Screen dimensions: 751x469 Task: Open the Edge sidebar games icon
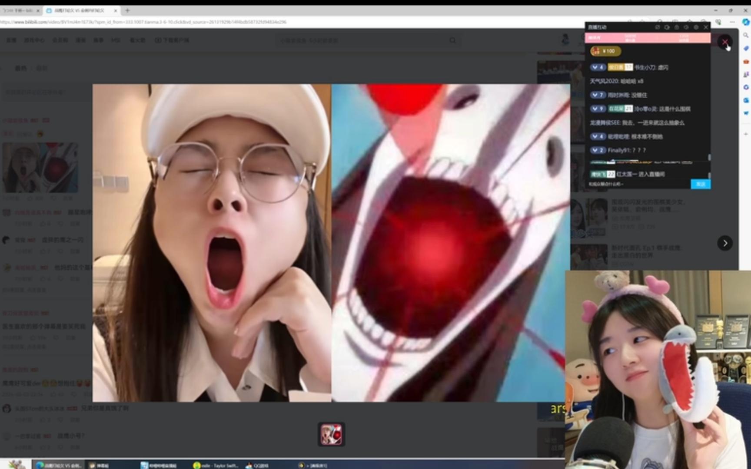coord(746,74)
